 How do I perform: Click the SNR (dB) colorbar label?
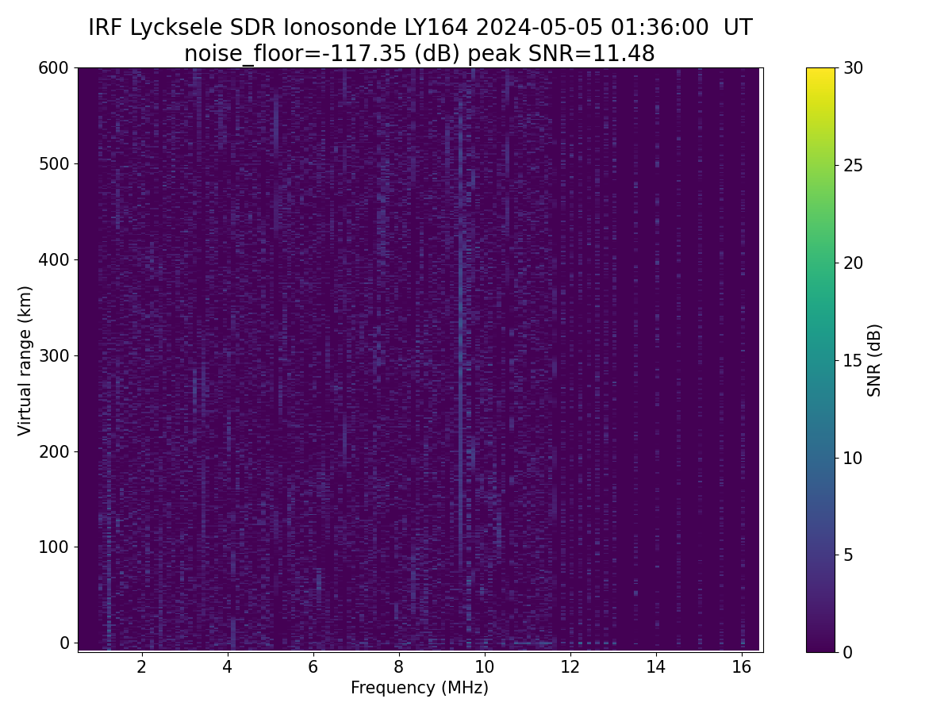click(874, 360)
